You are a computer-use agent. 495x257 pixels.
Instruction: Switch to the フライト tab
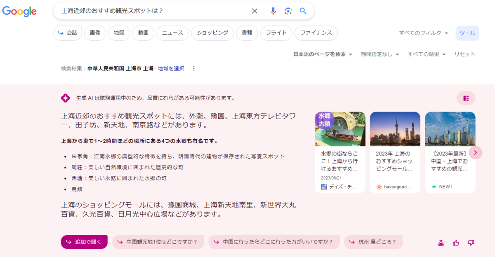(276, 33)
